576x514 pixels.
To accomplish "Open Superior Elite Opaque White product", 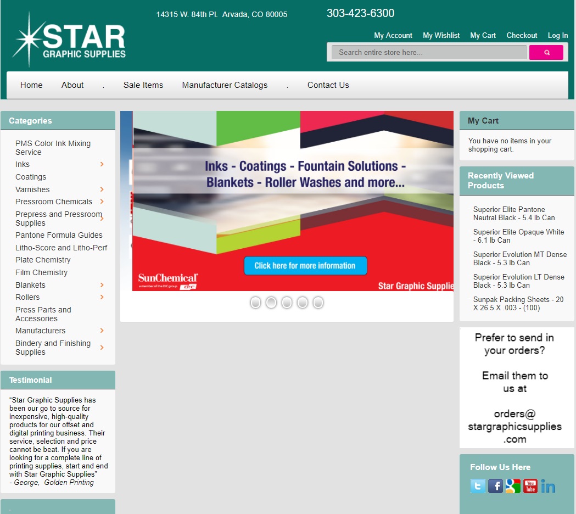I will (518, 236).
